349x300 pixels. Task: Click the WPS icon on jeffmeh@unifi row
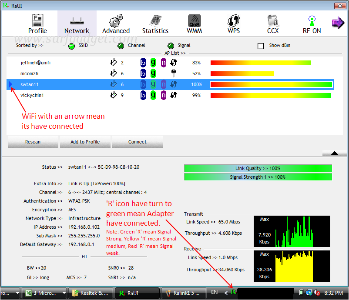coord(174,63)
